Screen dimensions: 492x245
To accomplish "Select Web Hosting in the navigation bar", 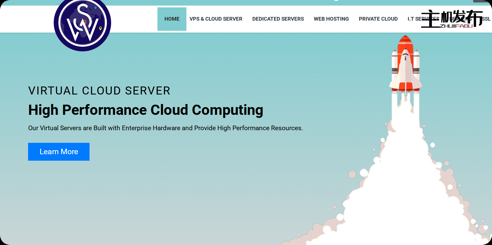I will coord(331,19).
